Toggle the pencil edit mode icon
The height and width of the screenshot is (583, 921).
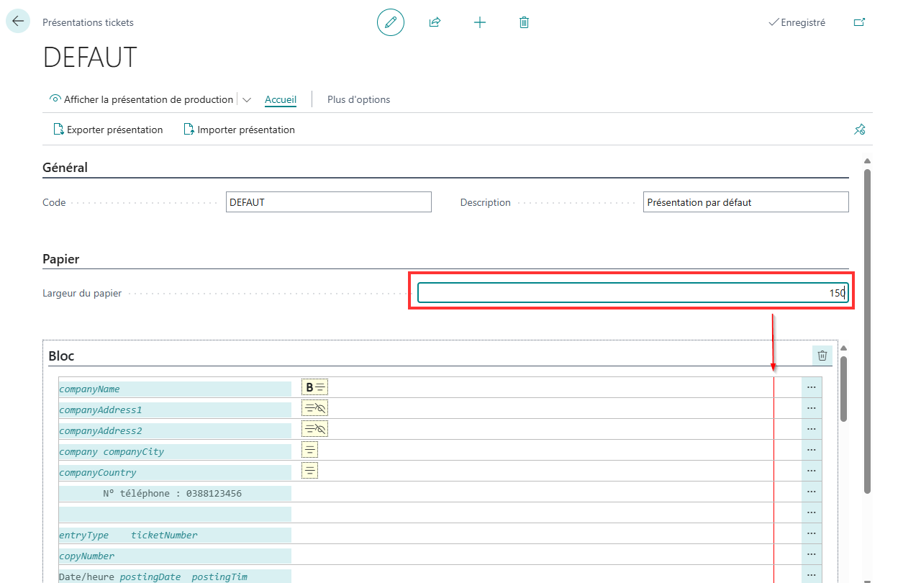391,22
